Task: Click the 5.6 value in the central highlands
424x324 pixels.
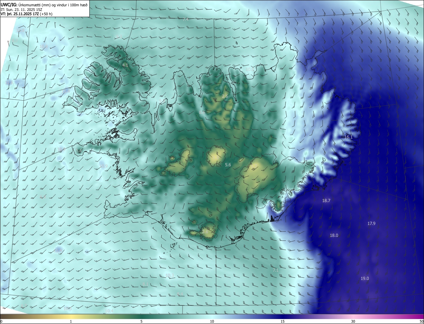Action: pyautogui.click(x=228, y=165)
